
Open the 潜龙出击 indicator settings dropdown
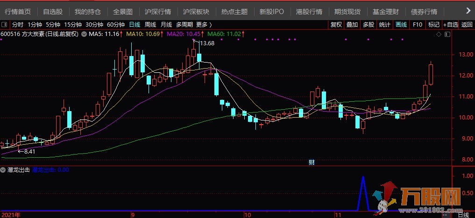(x=4, y=170)
